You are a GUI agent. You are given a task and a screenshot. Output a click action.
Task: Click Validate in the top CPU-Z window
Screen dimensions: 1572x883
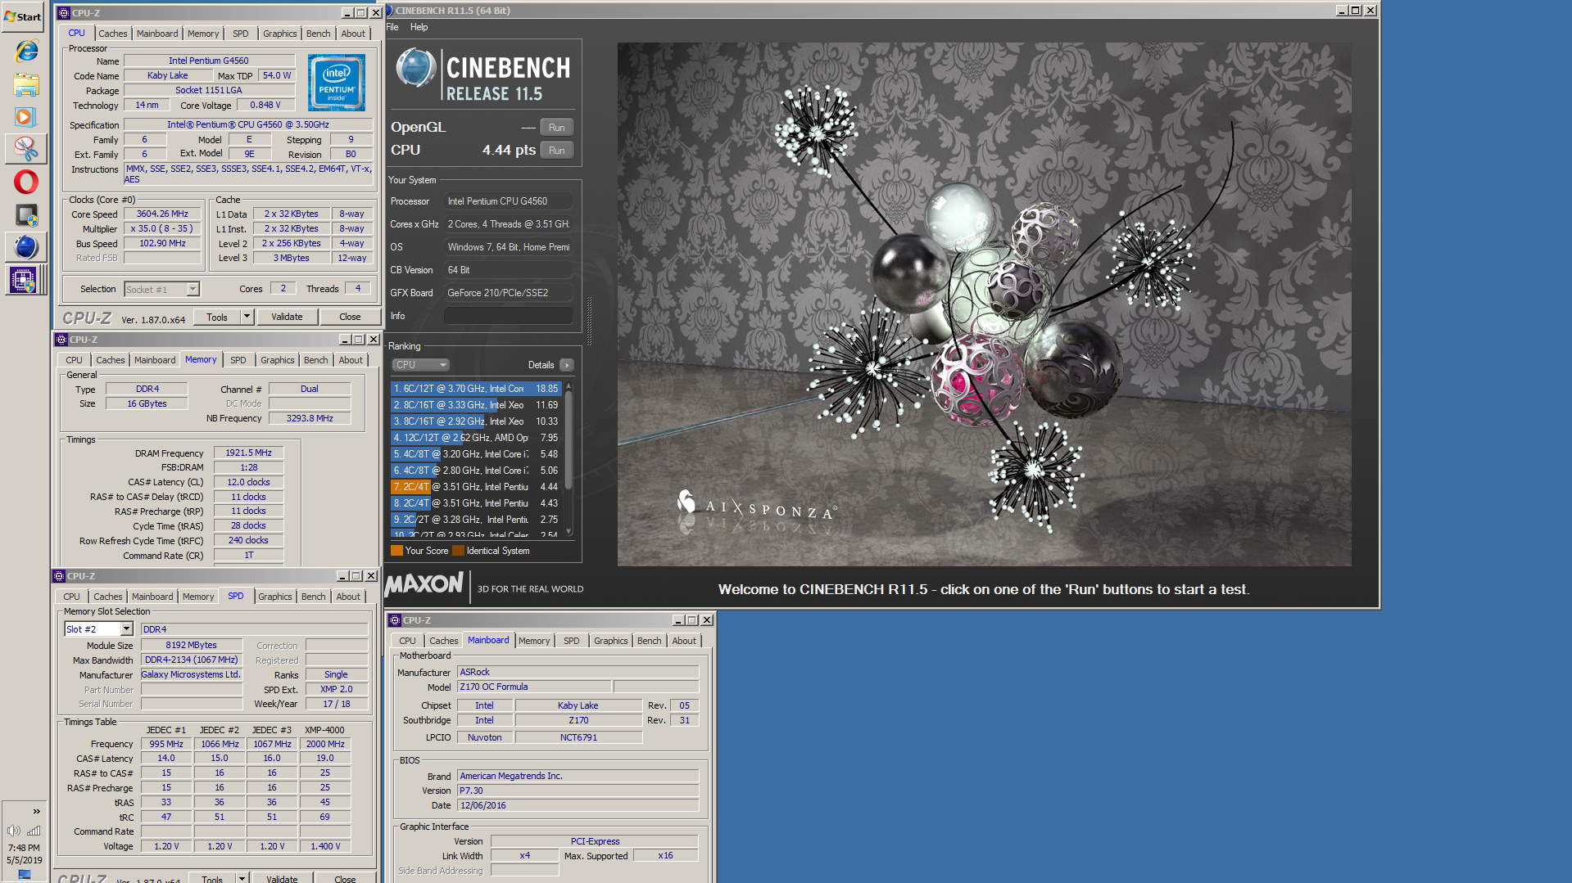coord(287,317)
